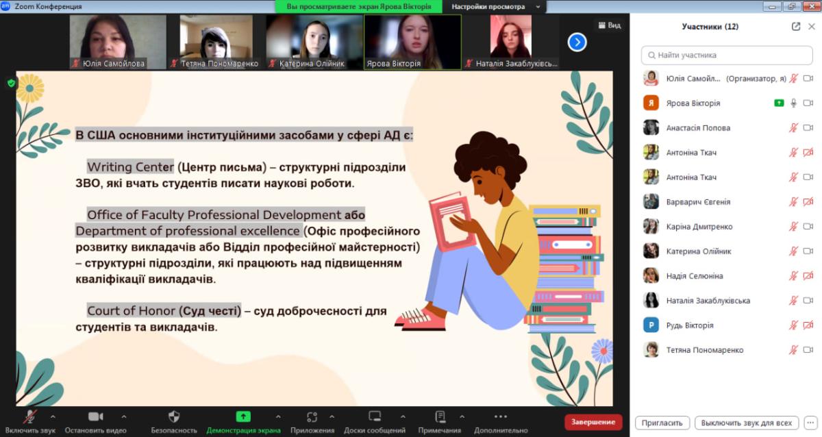Open the Примечания notes tool
Viewport: 822px width, 437px height.
click(x=440, y=416)
